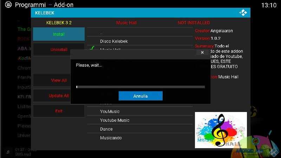281x158 pixels.
Task: Click the Exit button
Action: [59, 111]
